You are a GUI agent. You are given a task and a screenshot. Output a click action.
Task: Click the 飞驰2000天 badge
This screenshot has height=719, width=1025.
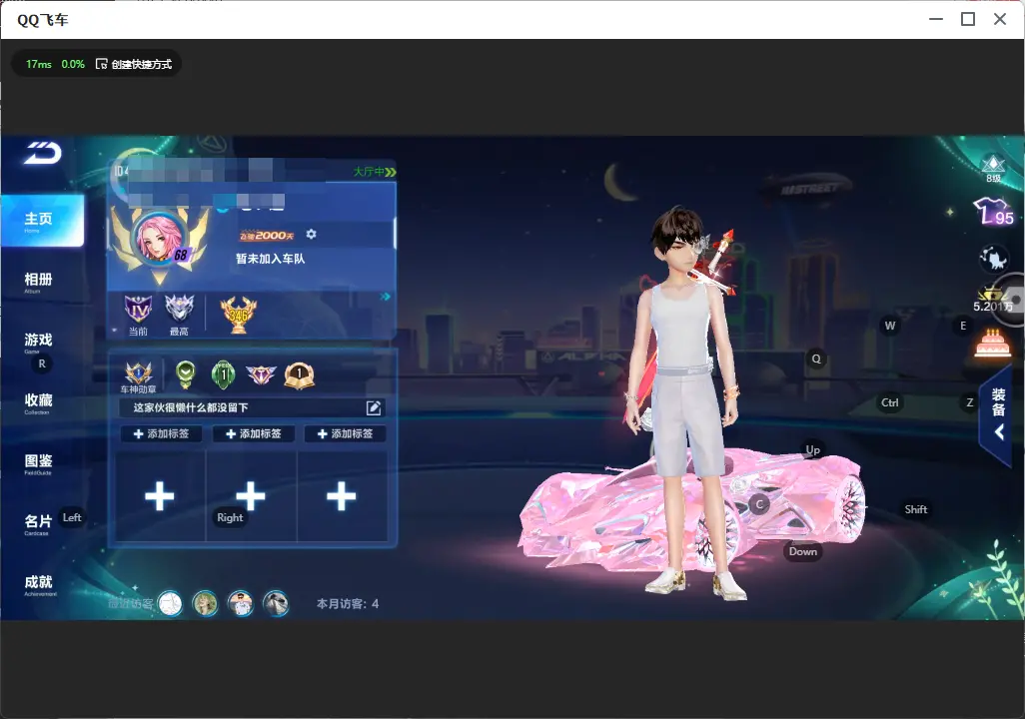pyautogui.click(x=267, y=236)
